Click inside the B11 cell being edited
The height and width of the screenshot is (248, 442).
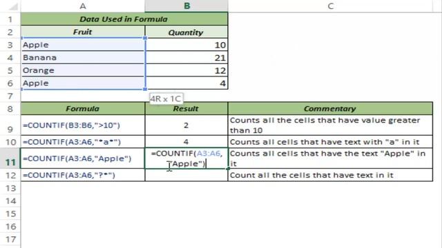coord(186,158)
